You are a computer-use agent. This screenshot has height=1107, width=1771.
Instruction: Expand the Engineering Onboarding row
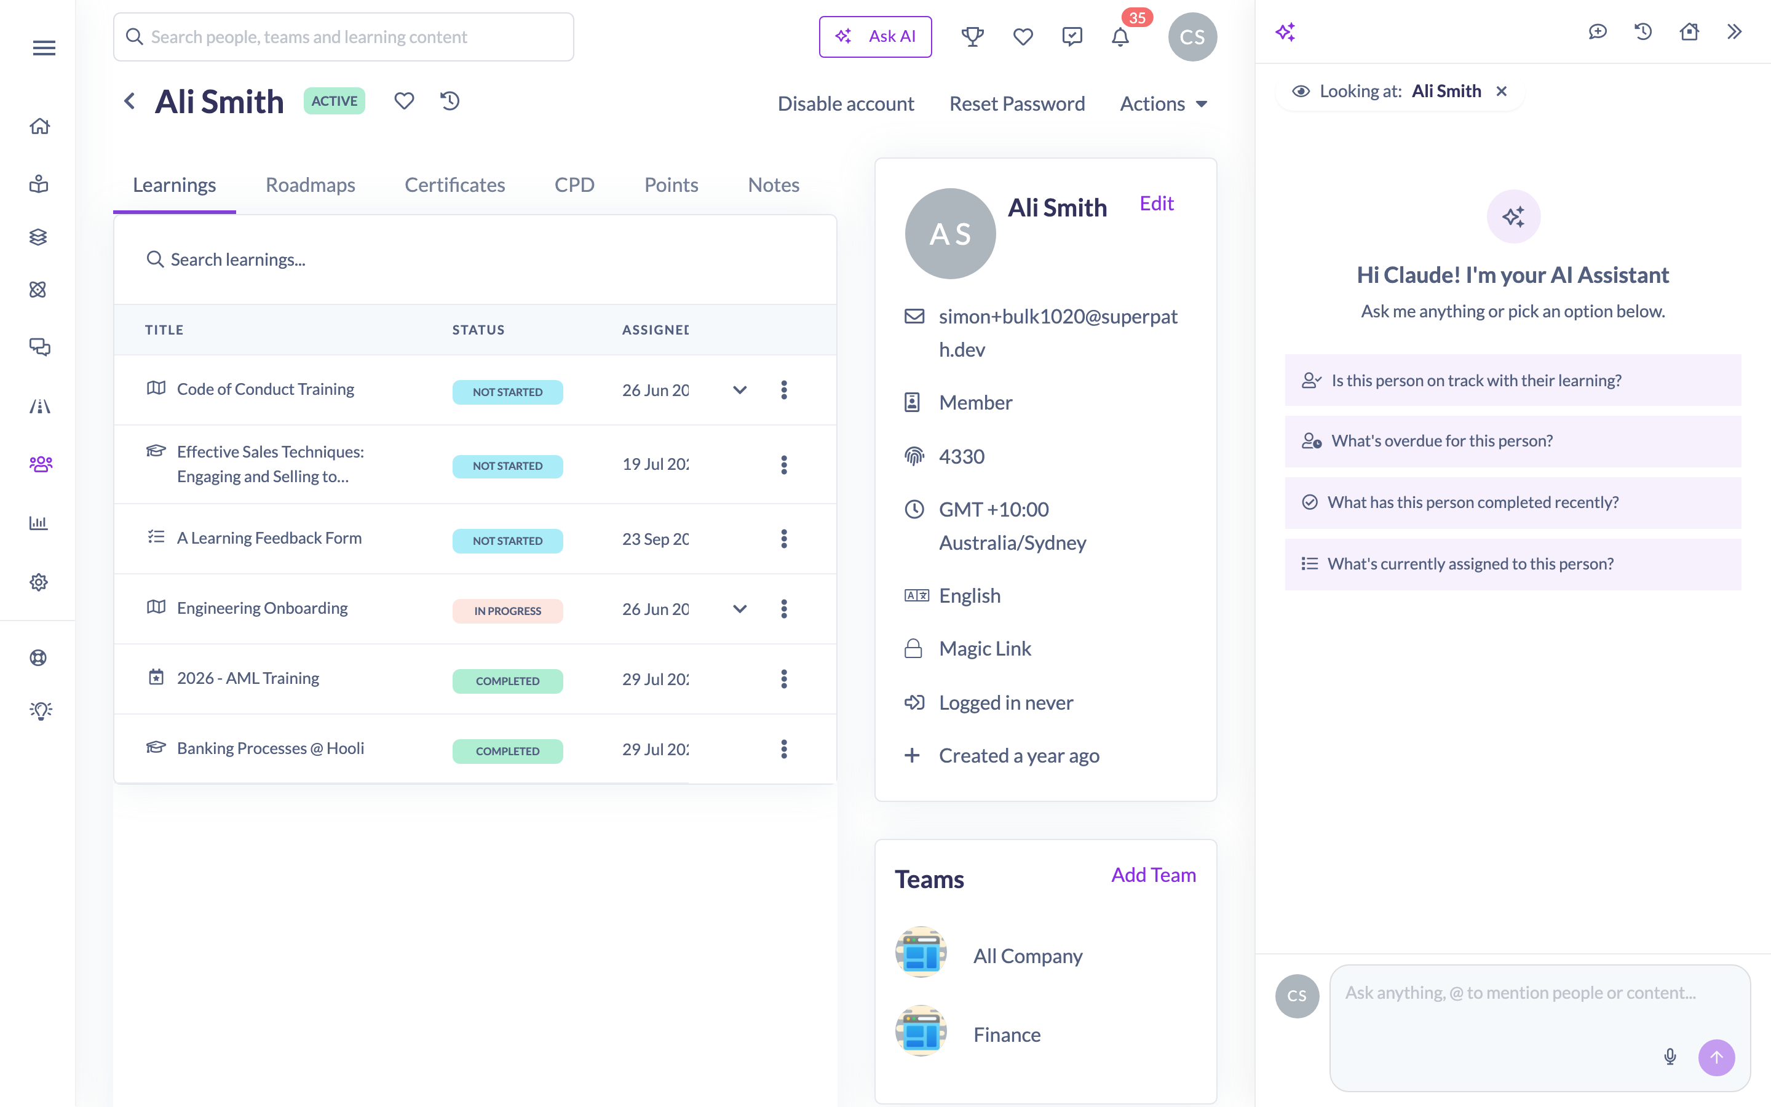pos(740,609)
